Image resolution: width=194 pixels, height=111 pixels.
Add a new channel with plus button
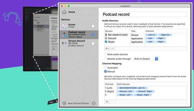pyautogui.click(x=107, y=102)
